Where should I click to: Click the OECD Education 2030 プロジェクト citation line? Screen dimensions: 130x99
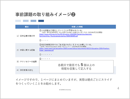click(63, 47)
